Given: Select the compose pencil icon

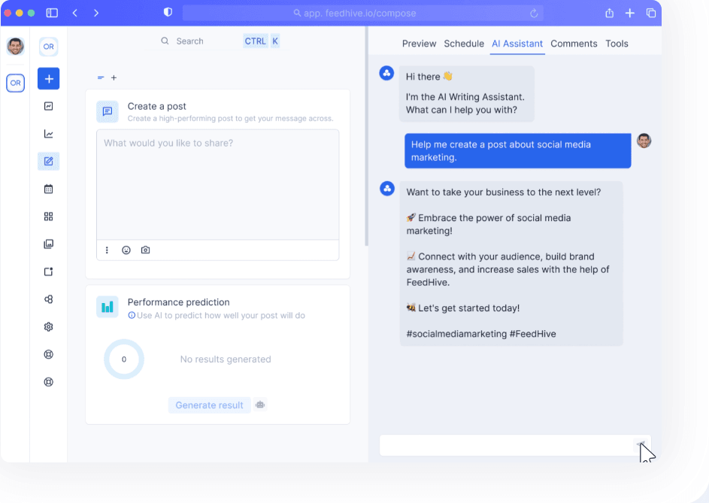Looking at the screenshot, I should 48,161.
